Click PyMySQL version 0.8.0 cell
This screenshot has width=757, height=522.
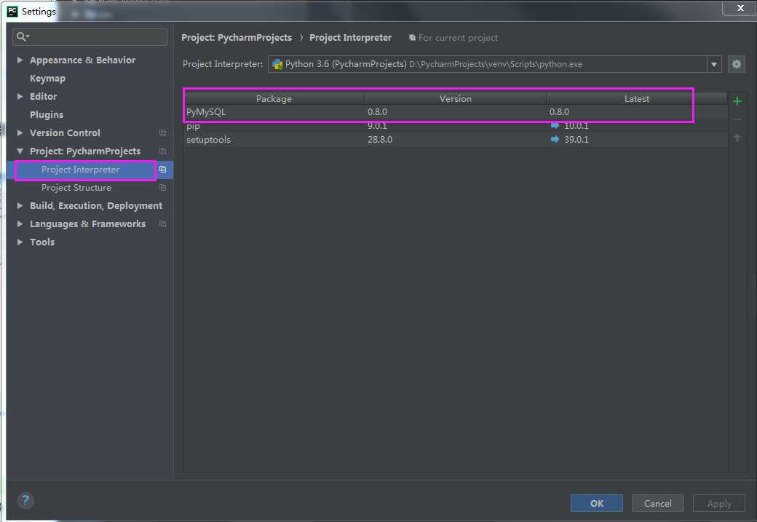coord(377,111)
